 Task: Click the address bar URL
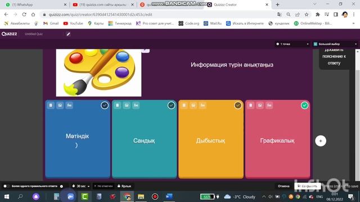click(x=100, y=15)
